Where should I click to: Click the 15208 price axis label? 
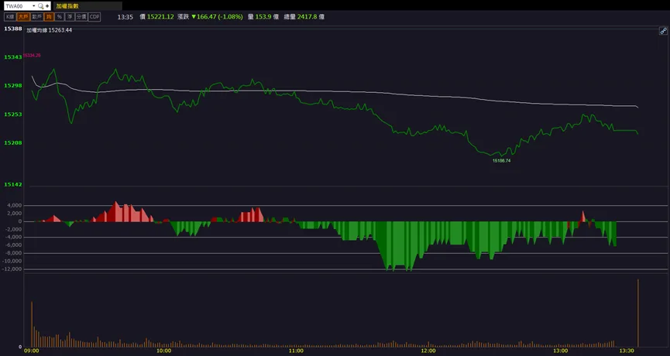pos(13,142)
